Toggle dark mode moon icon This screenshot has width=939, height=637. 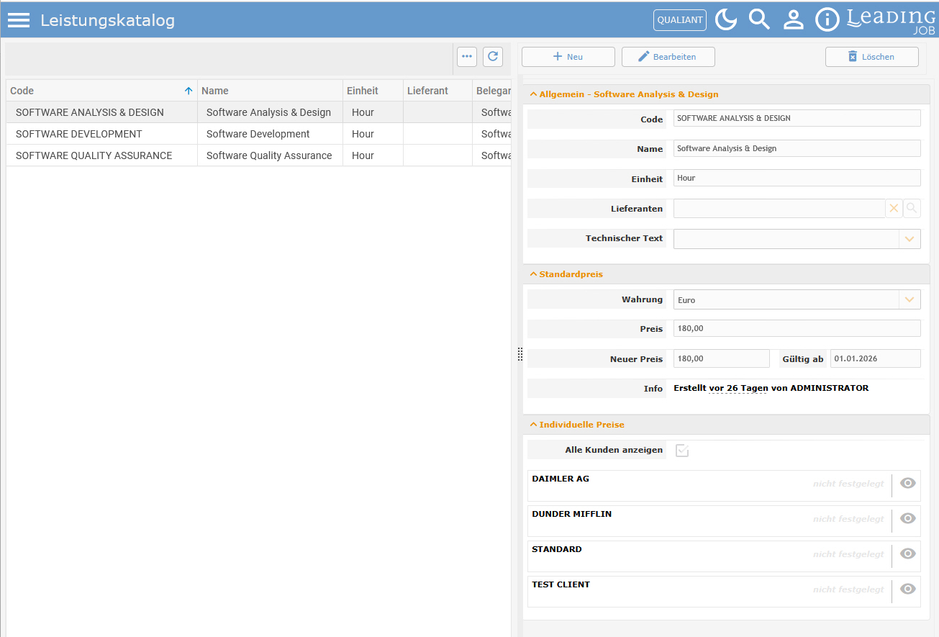point(726,20)
